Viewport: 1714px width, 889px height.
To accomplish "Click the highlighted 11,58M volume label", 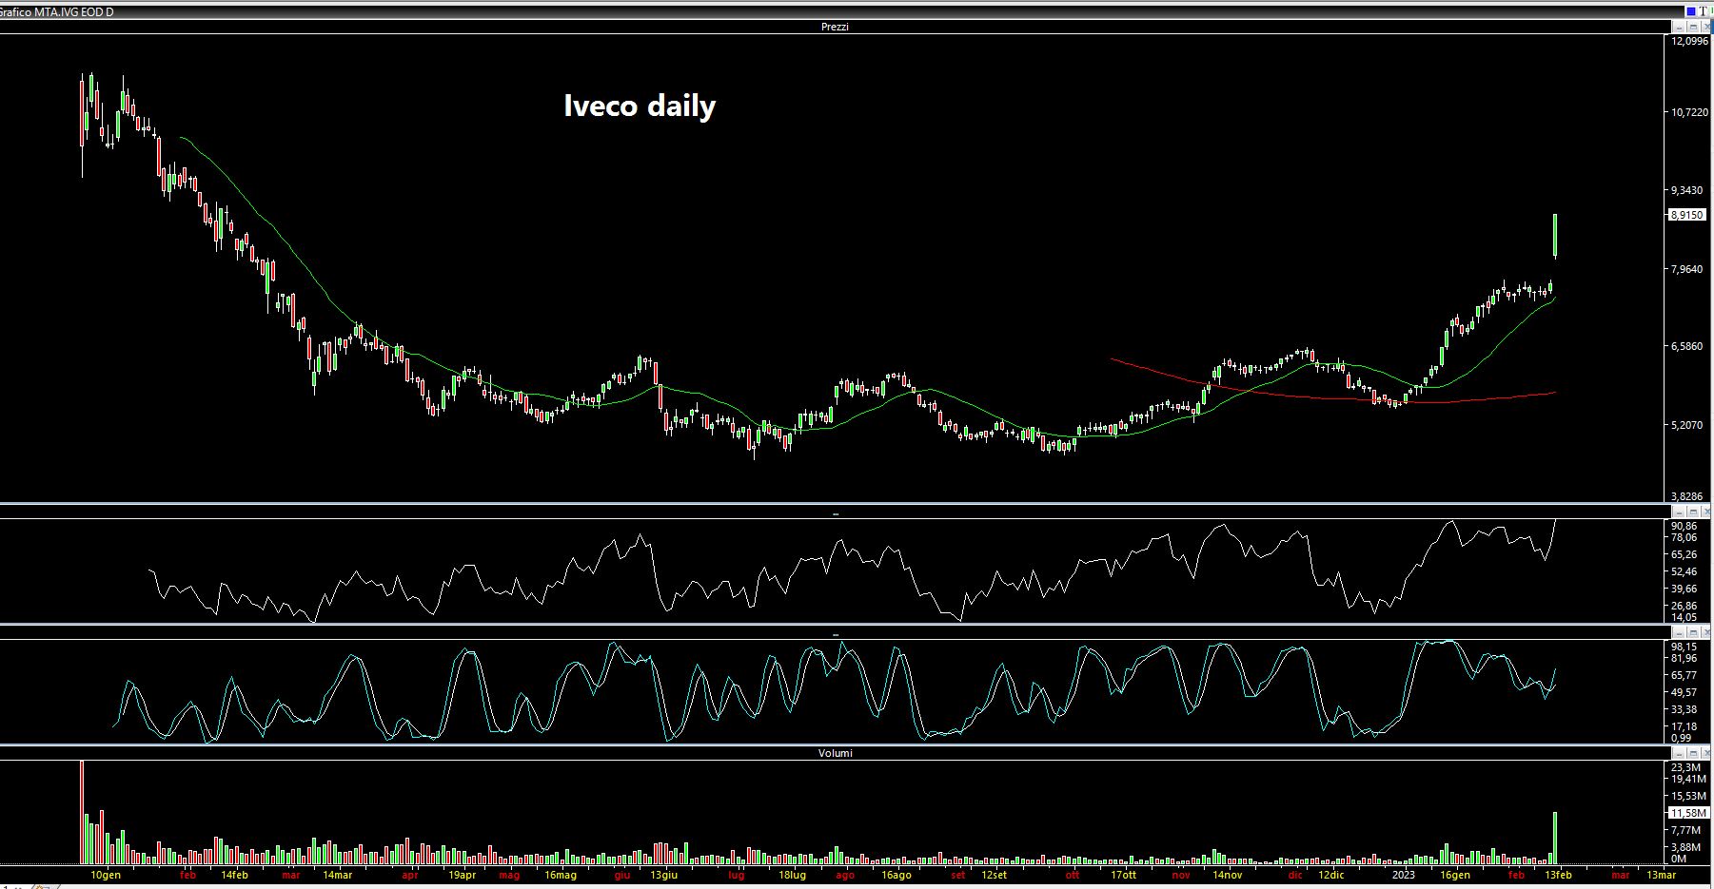I will [1687, 813].
